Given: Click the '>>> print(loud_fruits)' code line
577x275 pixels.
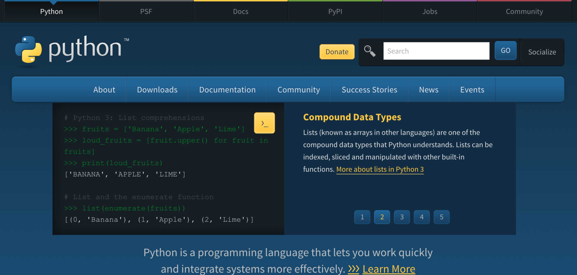Looking at the screenshot, I should click(113, 163).
